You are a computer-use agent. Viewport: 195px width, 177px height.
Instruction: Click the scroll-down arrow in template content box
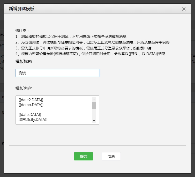tap(94, 121)
